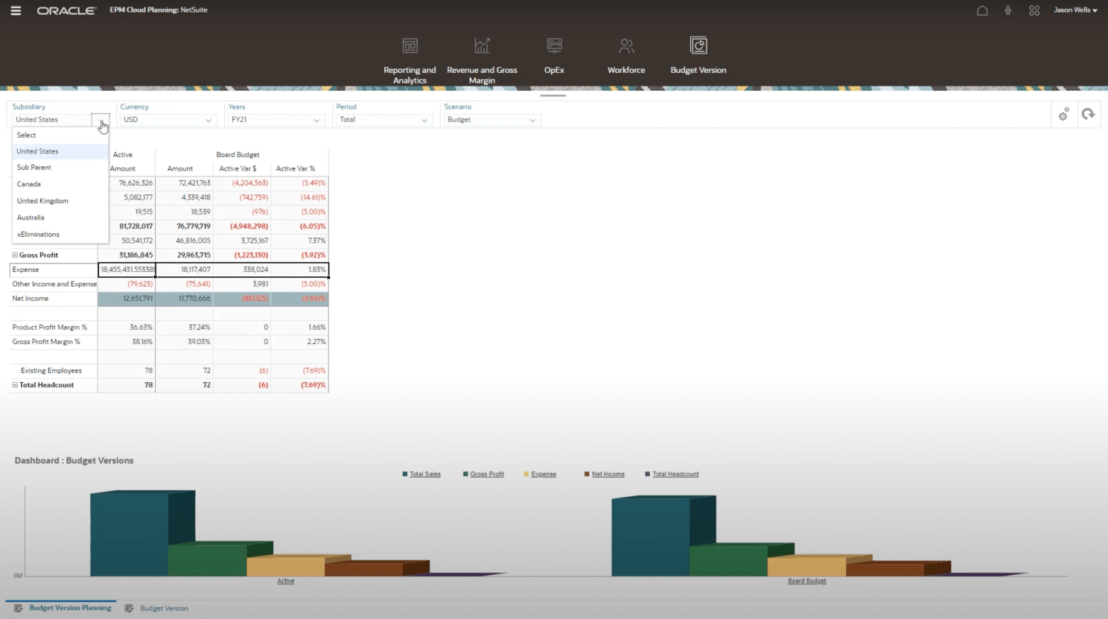
Task: Open the hamburger navigator menu
Action: [16, 10]
